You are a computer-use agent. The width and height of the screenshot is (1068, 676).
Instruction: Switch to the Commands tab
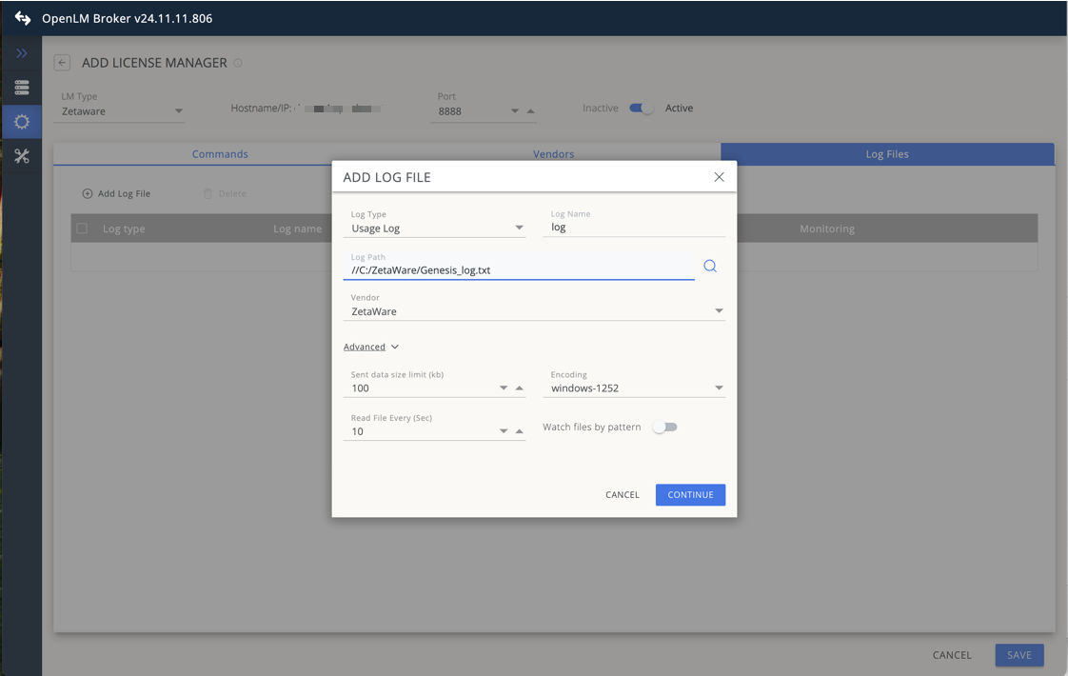220,153
